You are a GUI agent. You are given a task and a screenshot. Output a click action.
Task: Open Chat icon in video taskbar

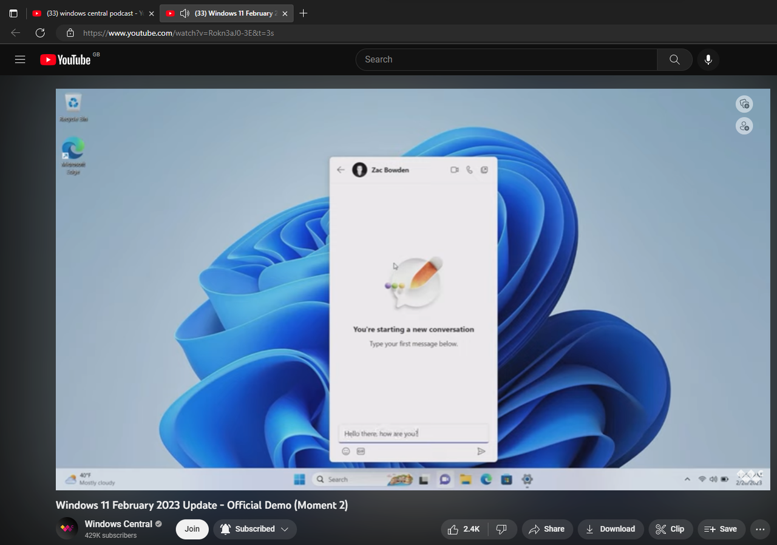click(445, 479)
